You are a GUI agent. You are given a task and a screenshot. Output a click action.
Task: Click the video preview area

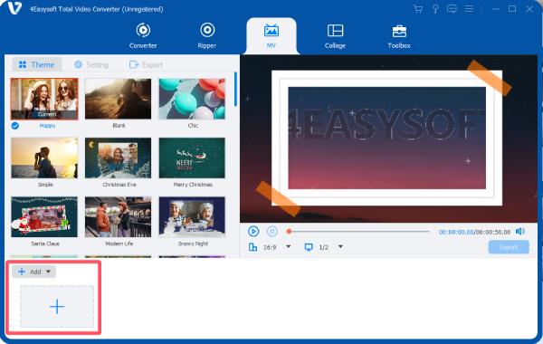[x=388, y=139]
